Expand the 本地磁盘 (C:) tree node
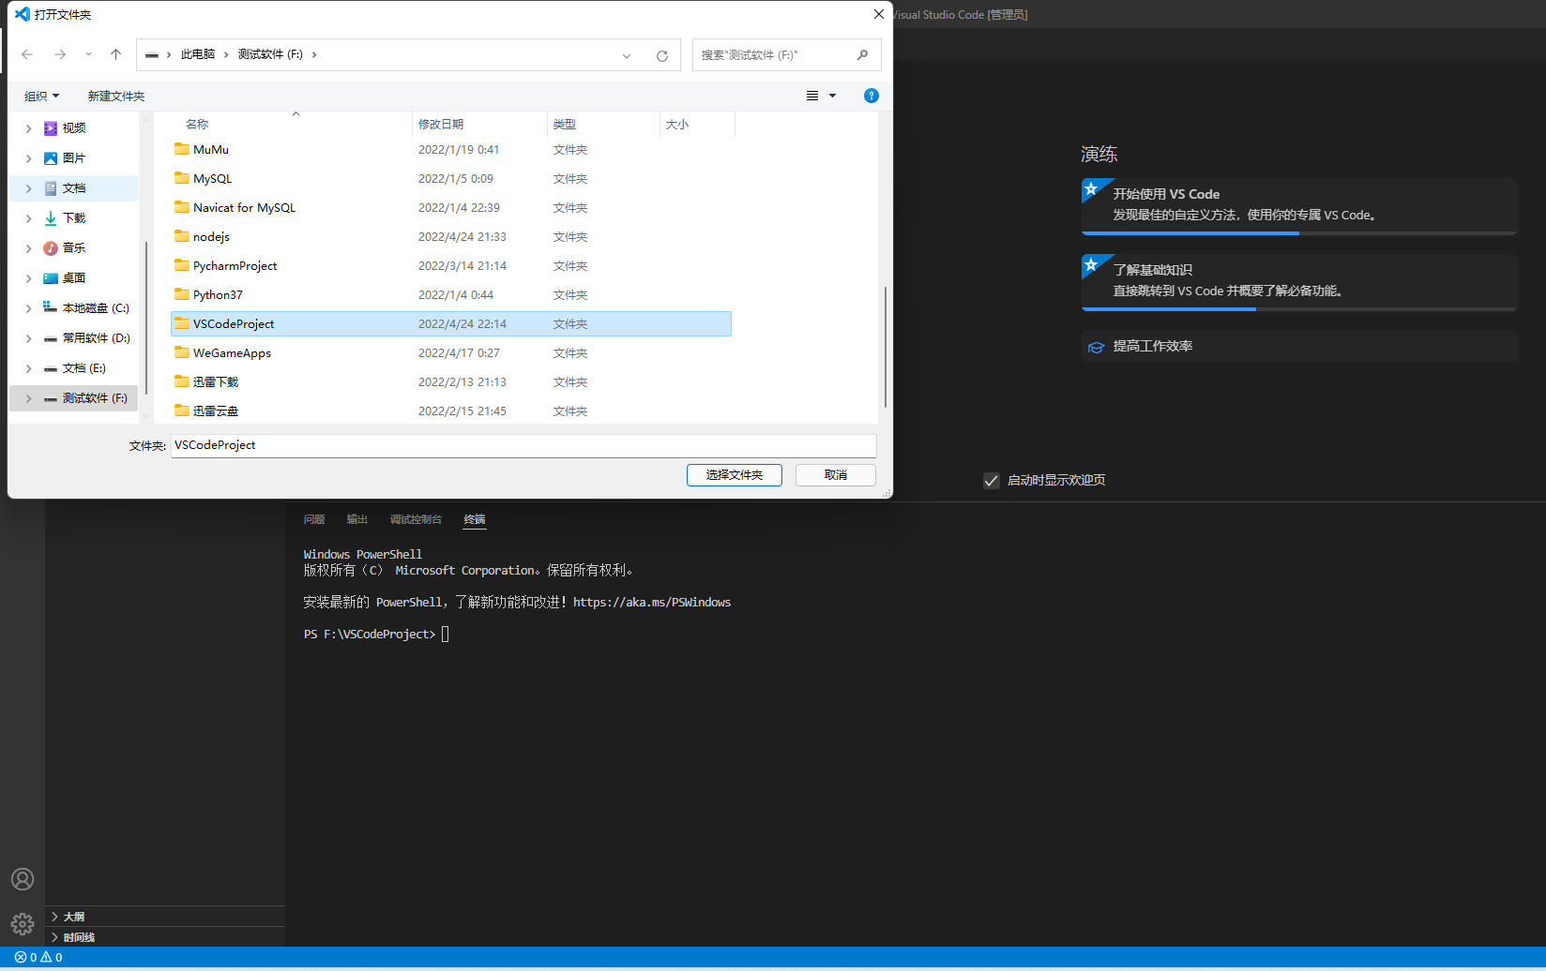1546x971 pixels. pos(28,308)
